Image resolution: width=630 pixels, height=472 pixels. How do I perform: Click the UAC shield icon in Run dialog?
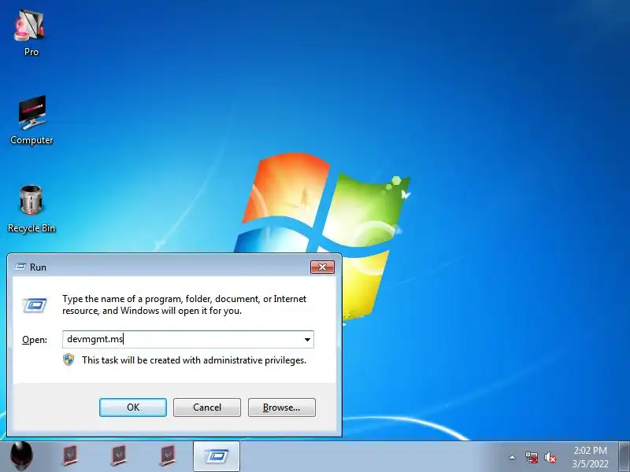click(69, 360)
